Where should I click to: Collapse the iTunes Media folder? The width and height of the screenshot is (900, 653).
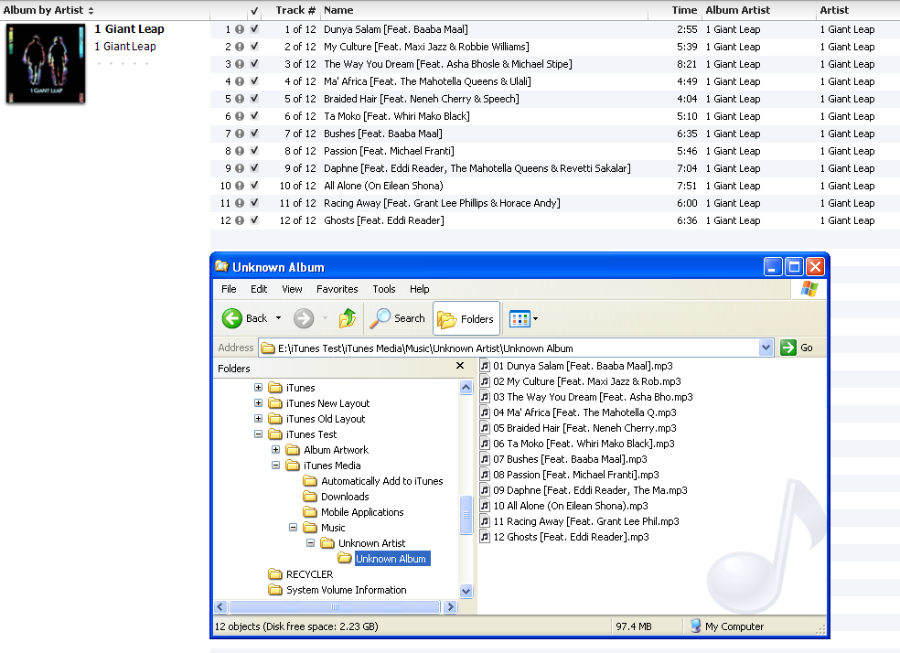(275, 465)
